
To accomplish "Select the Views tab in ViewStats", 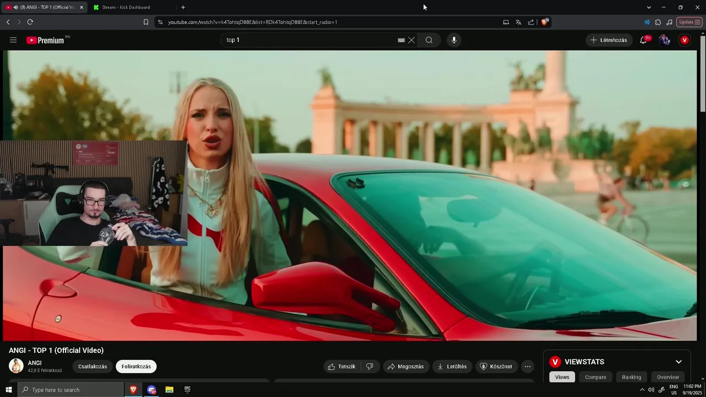I will 562,377.
